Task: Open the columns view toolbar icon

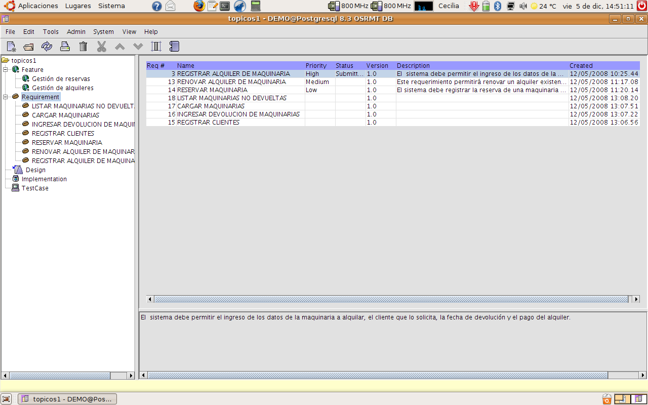Action: point(156,46)
